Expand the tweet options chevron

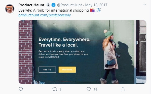pos(144,5)
